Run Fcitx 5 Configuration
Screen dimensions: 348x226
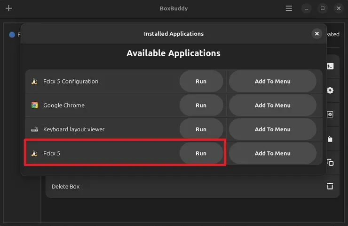coord(201,82)
